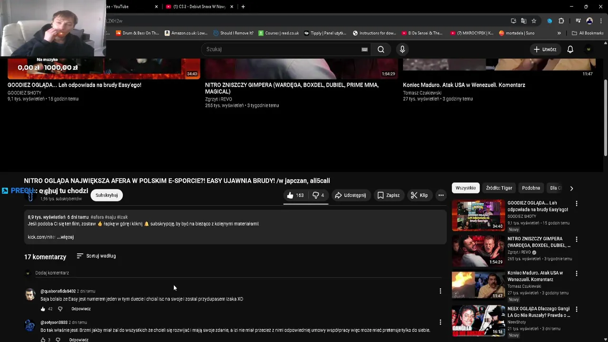Screen dimensions: 608x342
Task: Click the Utwórz create button
Action: [544, 49]
